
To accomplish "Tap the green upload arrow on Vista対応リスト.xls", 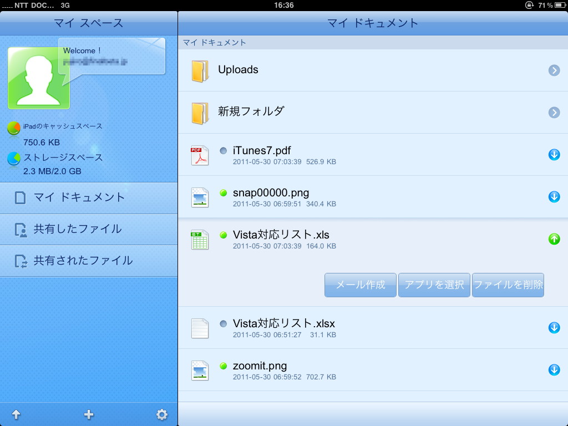I will tap(554, 240).
